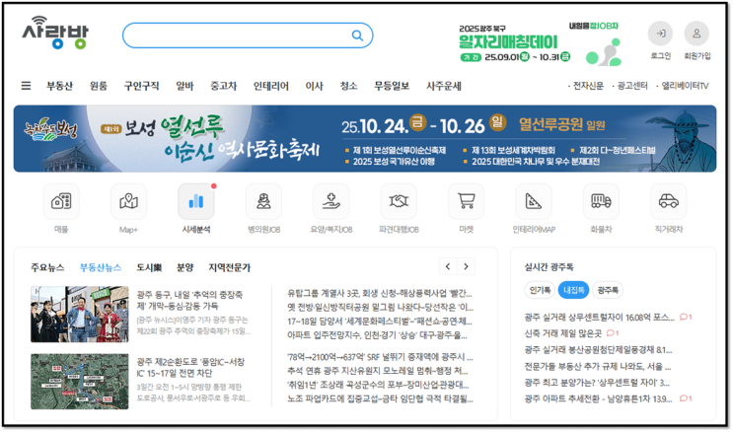This screenshot has height=432, width=733.
Task: Open the 인테리어 menu
Action: click(271, 86)
